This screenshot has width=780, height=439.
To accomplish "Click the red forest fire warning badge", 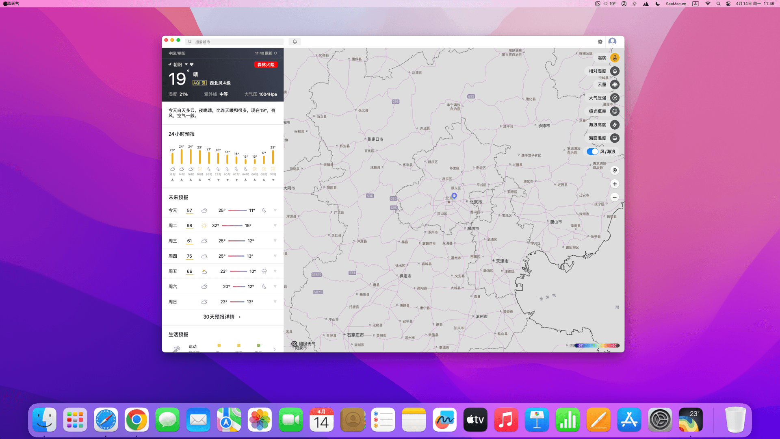I will pos(266,65).
